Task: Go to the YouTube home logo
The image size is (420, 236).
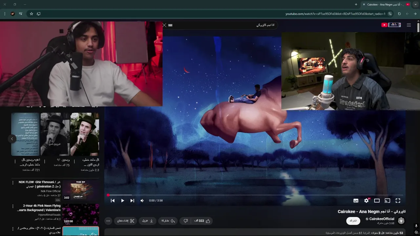Action: (x=391, y=25)
